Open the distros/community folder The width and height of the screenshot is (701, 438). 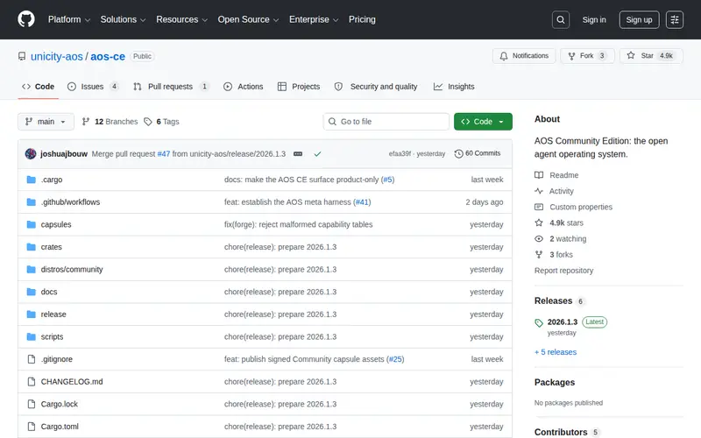pos(72,270)
